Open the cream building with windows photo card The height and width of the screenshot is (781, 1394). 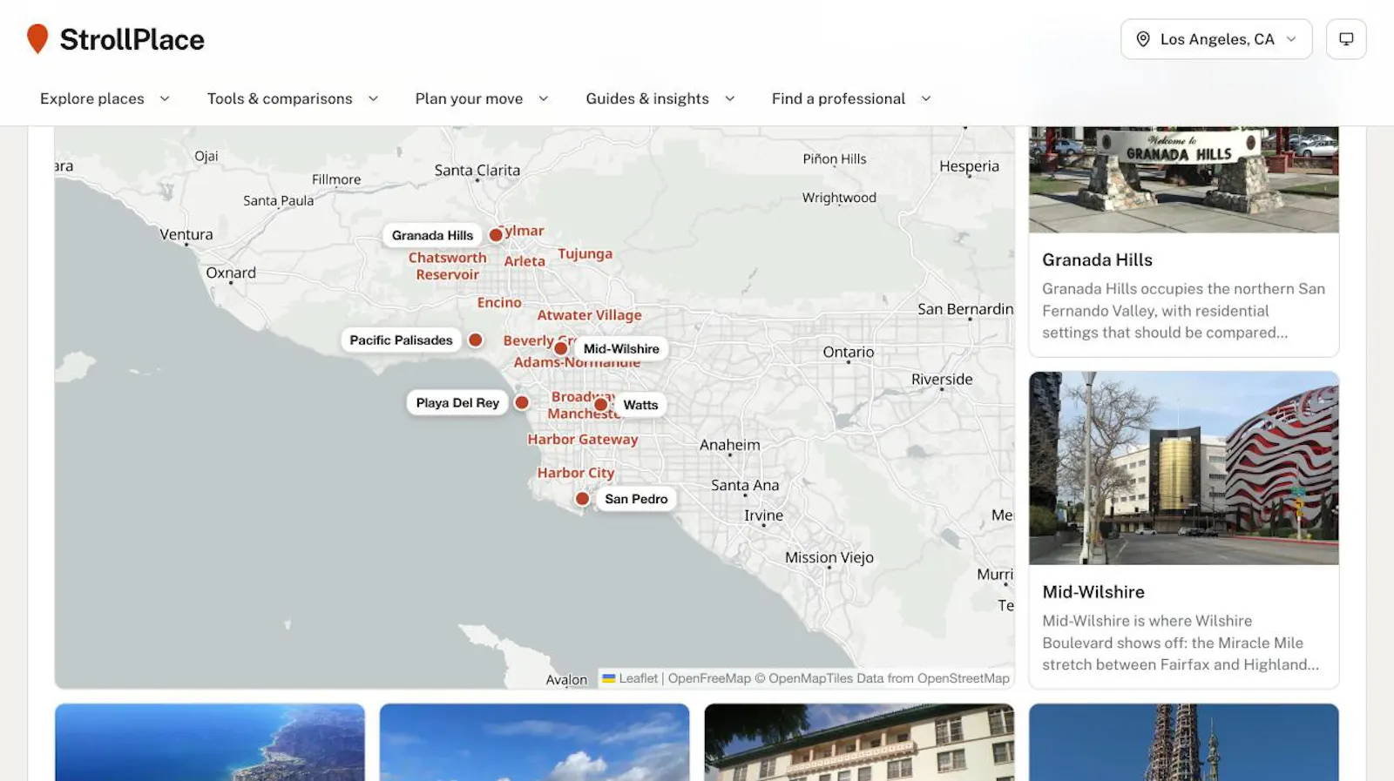pos(859,743)
